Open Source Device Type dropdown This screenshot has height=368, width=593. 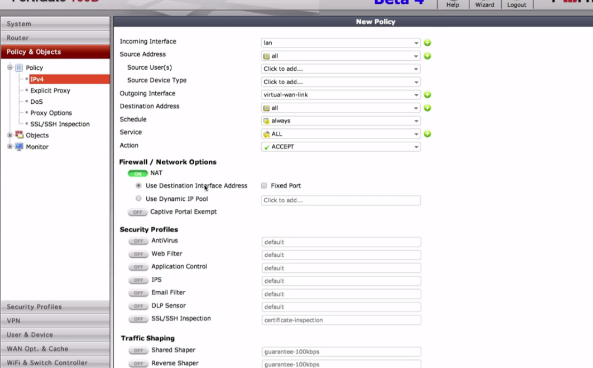341,82
